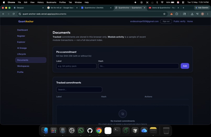Click the empty-state copy icon
The width and height of the screenshot is (211, 137).
[123, 114]
